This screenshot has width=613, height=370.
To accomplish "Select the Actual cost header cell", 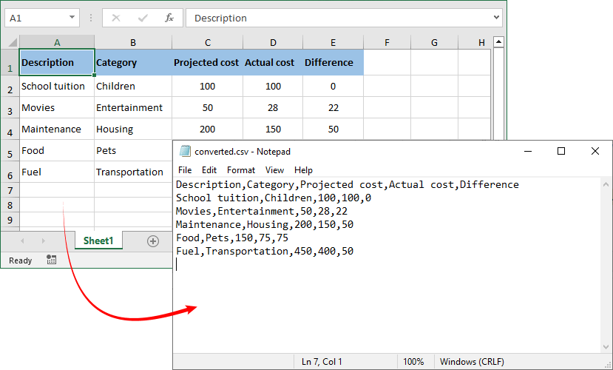I will [273, 62].
